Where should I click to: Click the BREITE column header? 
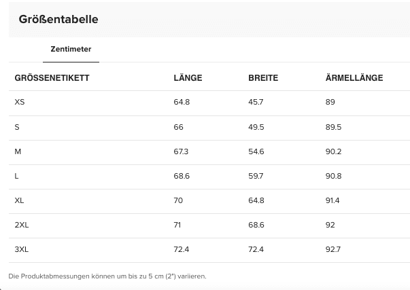coord(263,78)
